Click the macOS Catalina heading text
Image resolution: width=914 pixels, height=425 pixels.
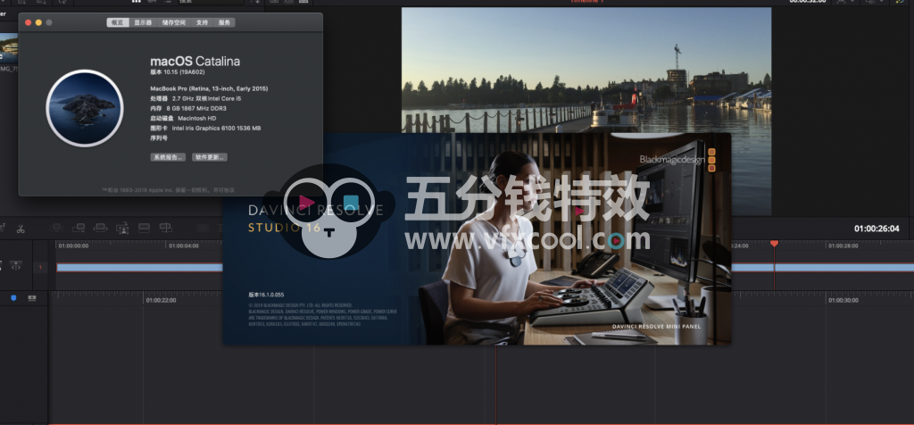[x=195, y=62]
